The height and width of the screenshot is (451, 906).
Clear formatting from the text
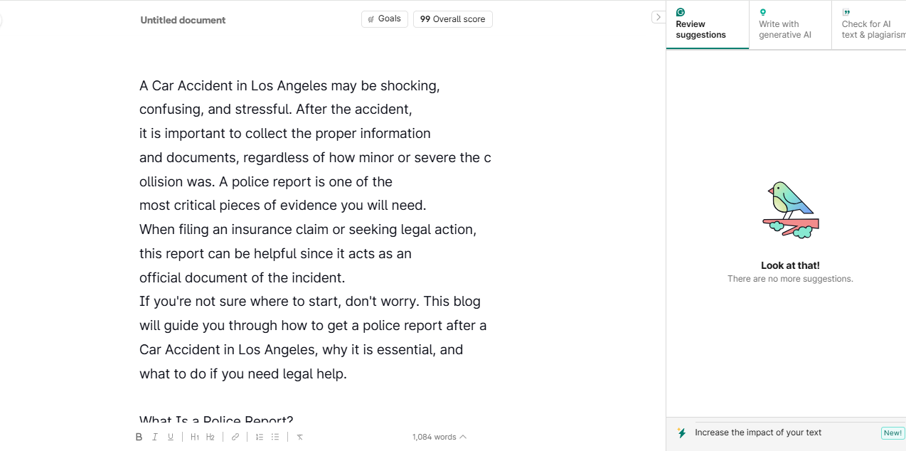point(299,437)
